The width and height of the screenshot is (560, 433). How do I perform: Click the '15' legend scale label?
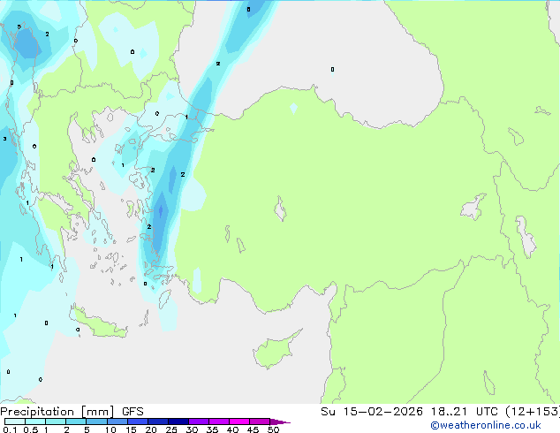point(131,429)
